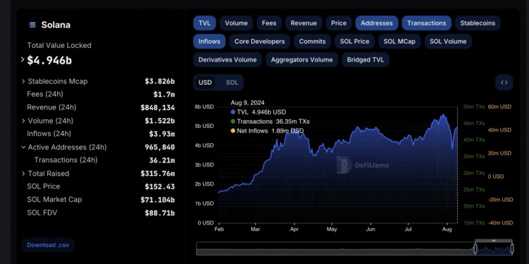Enable the Price chart metric
The width and height of the screenshot is (529, 264).
[x=339, y=23]
